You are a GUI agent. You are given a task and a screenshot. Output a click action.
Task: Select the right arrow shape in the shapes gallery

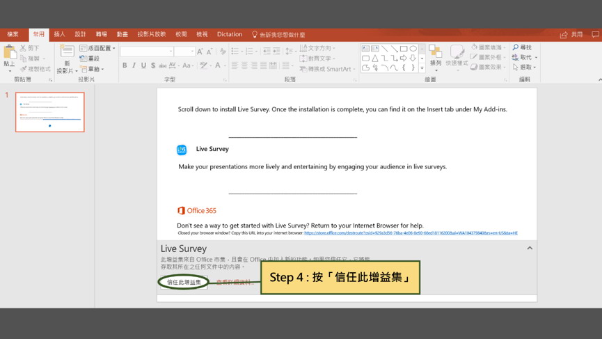[404, 58]
